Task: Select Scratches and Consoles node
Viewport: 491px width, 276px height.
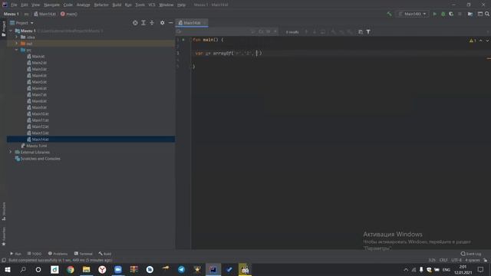Action: coord(40,159)
